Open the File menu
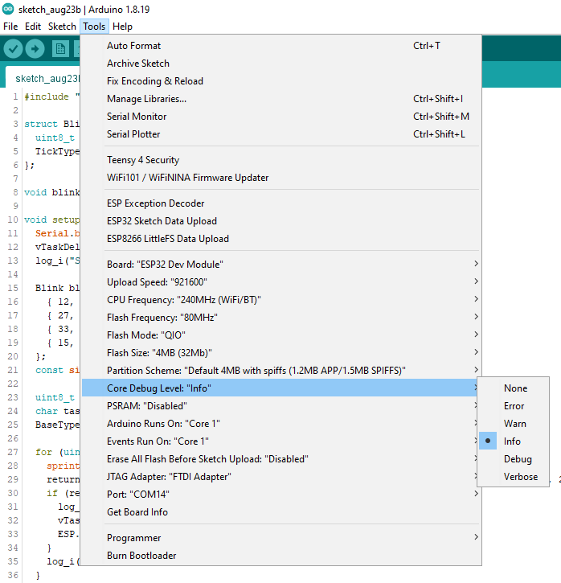 [10, 27]
